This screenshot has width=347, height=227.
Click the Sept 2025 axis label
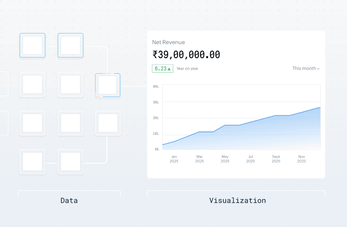[x=276, y=159]
